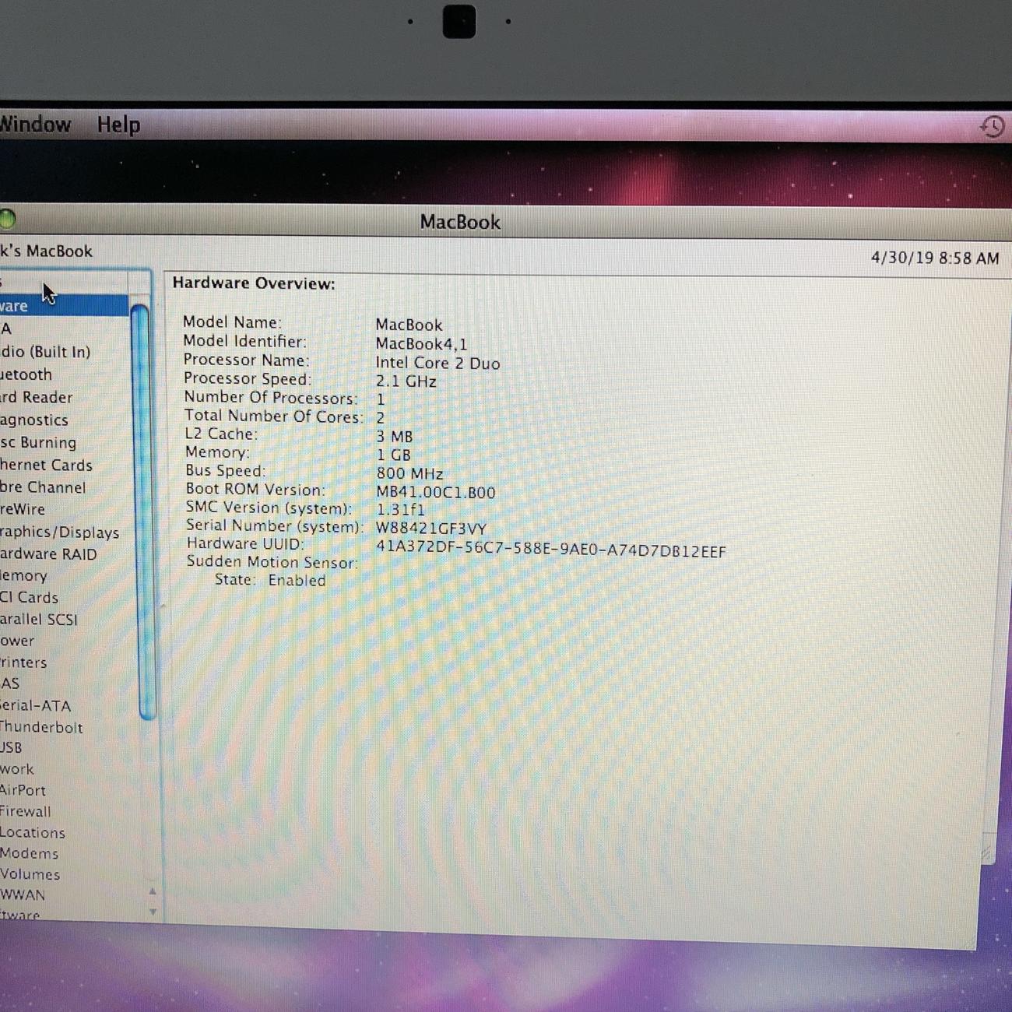Select USB in the sidebar
The image size is (1012, 1012).
(11, 747)
